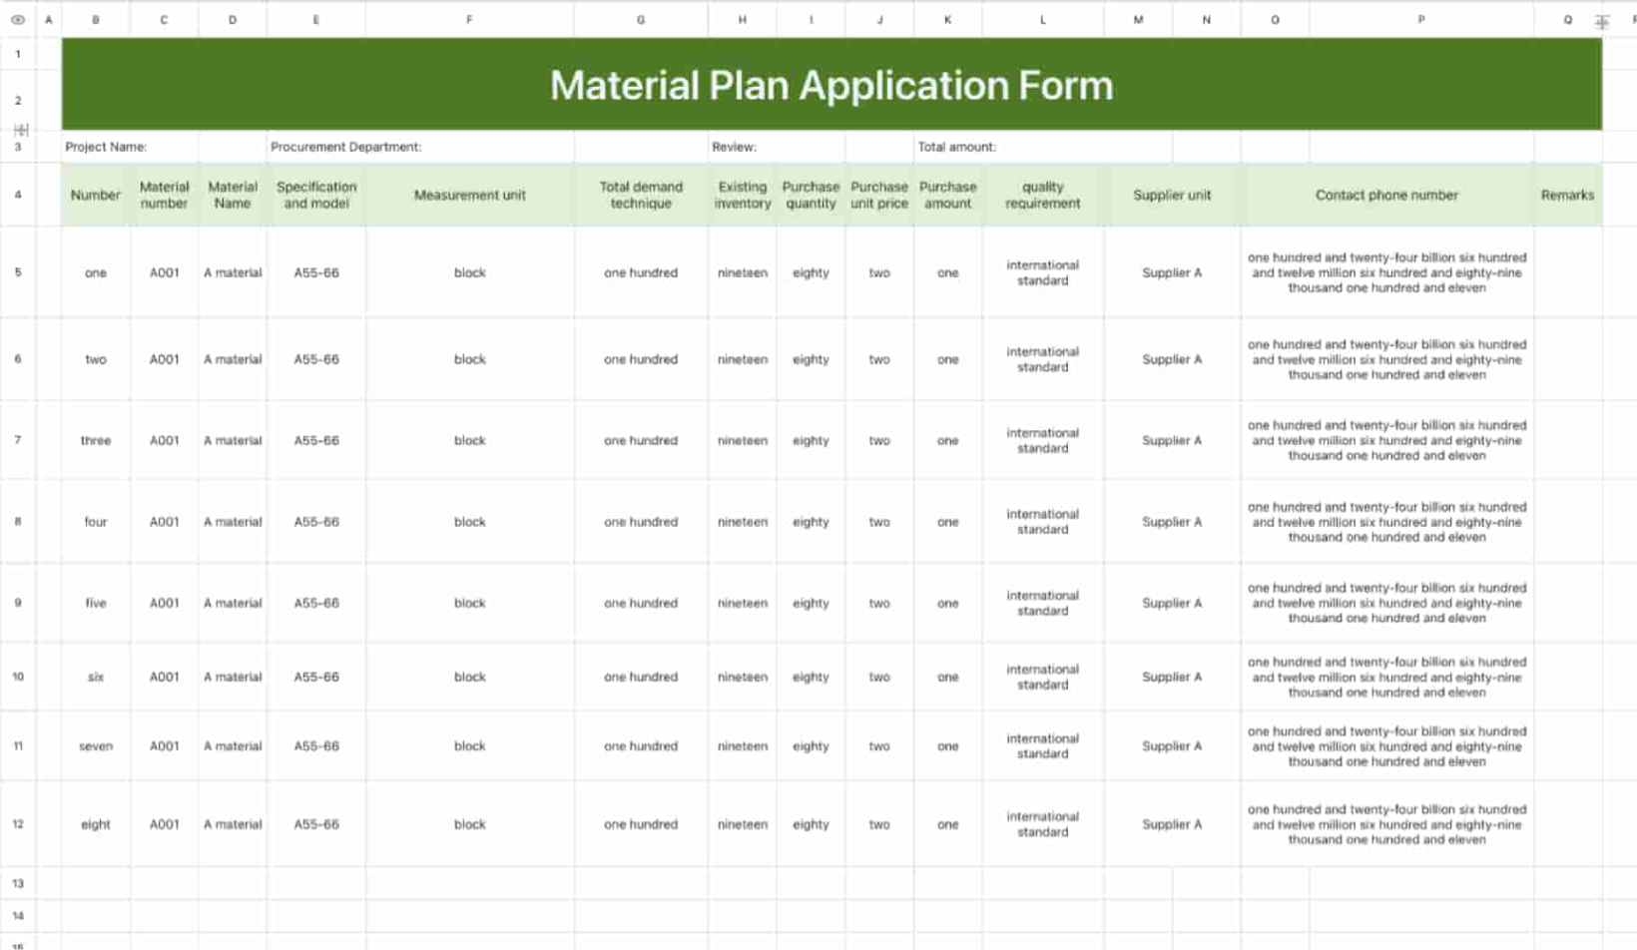Select row 12 header
The image size is (1637, 950).
[18, 824]
